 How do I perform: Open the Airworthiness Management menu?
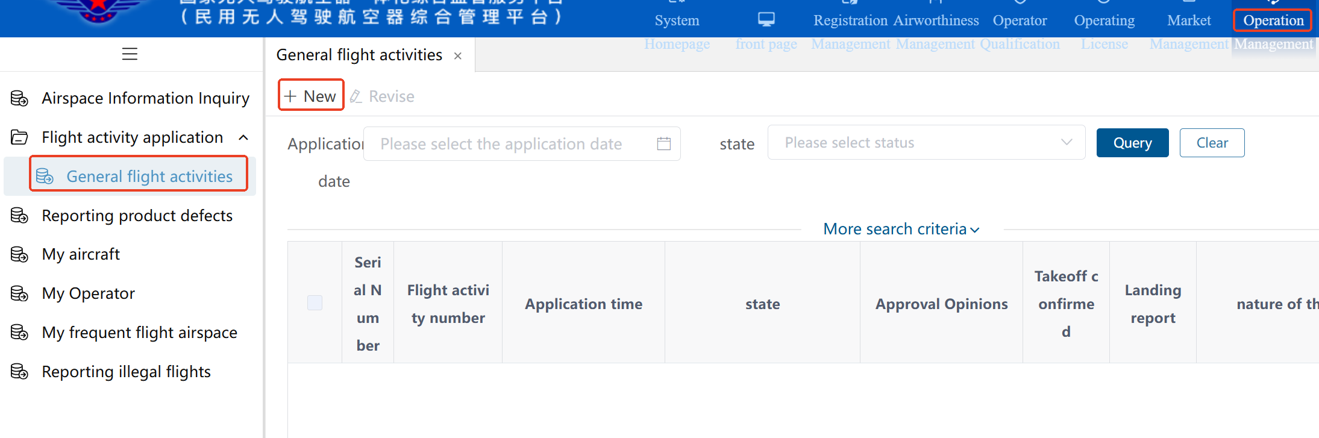tap(936, 31)
